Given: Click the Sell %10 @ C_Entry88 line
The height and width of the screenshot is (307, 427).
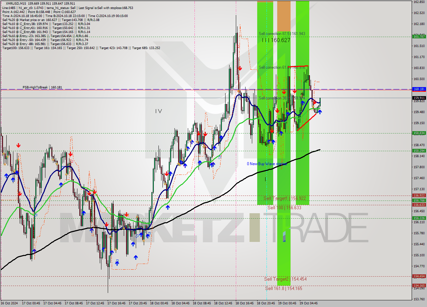Looking at the screenshot, I should (x=46, y=32).
